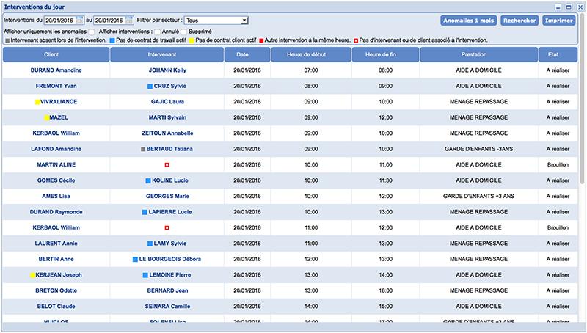
Task: Open intervenant GEORGES Marie
Action: (167, 196)
